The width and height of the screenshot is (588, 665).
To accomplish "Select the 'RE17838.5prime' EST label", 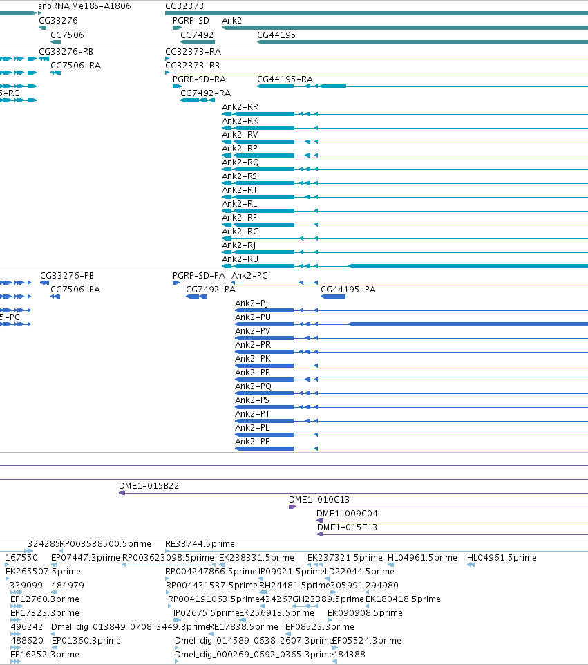I will point(243,627).
